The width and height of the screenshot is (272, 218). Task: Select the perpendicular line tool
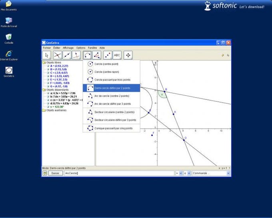coord(76,55)
